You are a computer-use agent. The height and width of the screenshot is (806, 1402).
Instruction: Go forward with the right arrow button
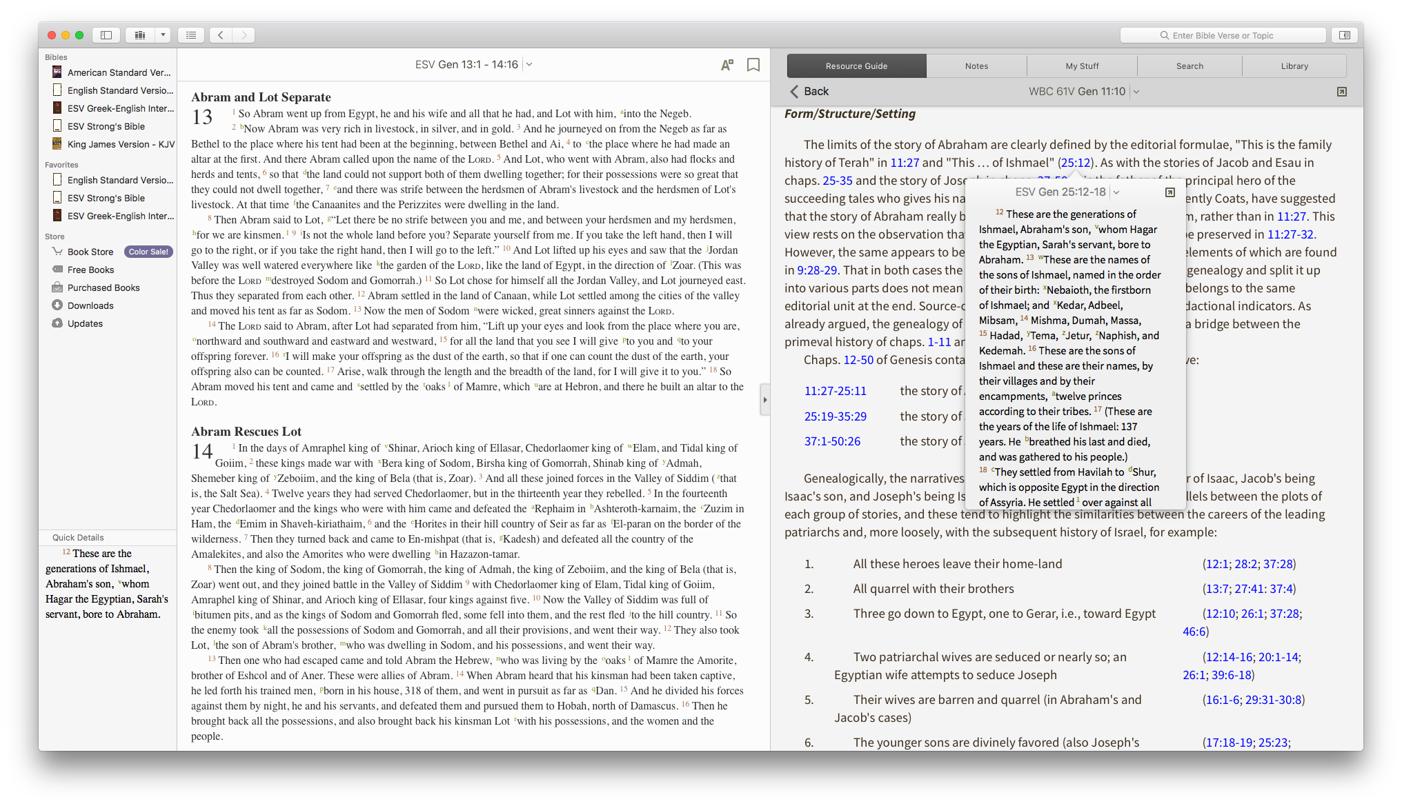coord(244,35)
